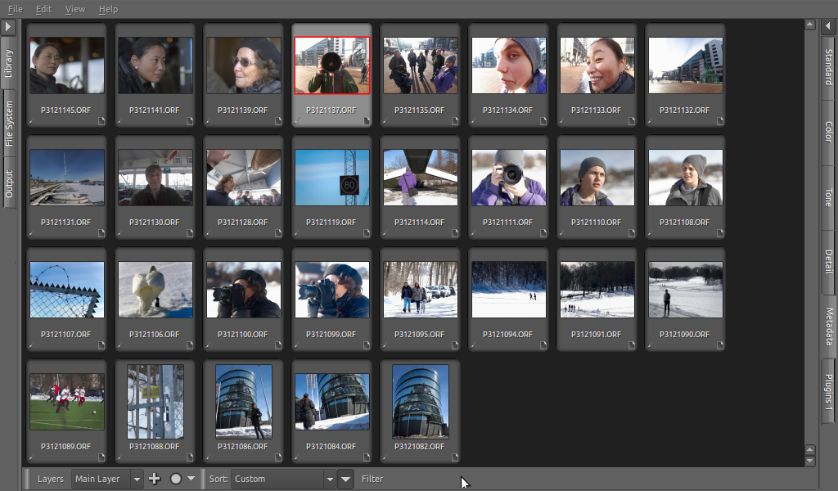Click the P3121091.ORF file name label
The width and height of the screenshot is (838, 491).
tap(596, 335)
